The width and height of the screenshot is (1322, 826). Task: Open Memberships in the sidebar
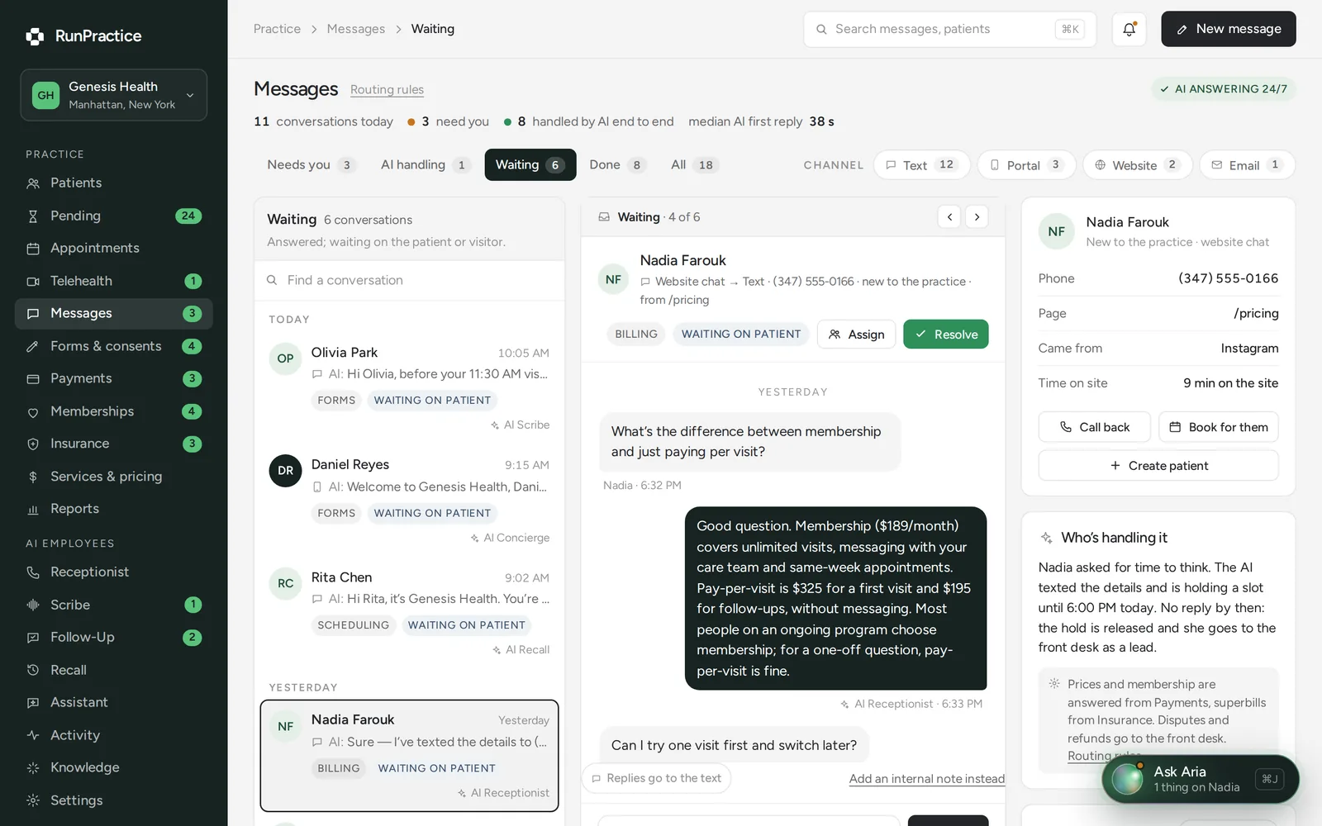click(x=114, y=411)
